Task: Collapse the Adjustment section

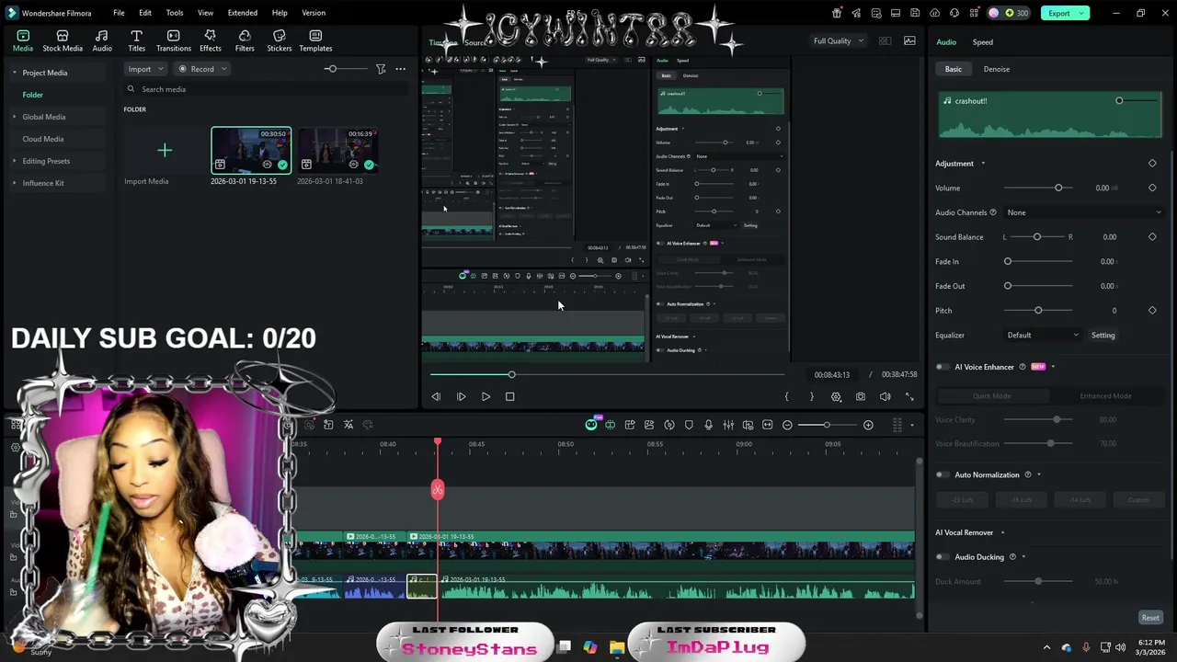Action: point(982,164)
